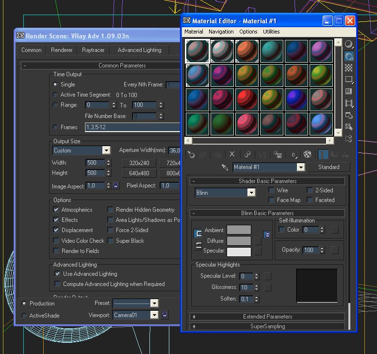Open the Blinn shader type dropdown
The width and height of the screenshot is (377, 354).
coord(251,192)
